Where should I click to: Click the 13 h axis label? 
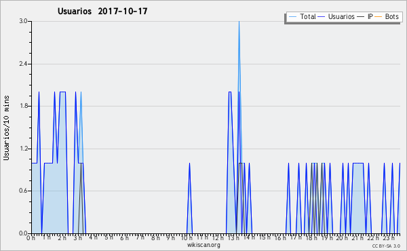233,238
